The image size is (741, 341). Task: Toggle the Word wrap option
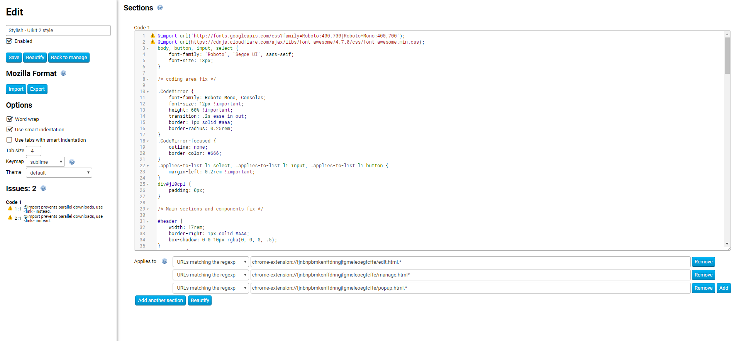(x=10, y=119)
